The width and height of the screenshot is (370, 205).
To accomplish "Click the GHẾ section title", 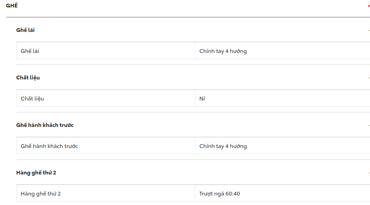I will coord(12,6).
